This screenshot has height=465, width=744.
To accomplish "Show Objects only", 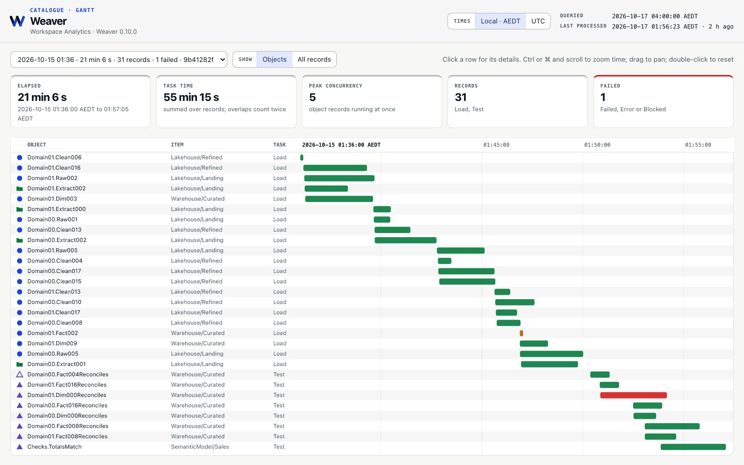I will [x=274, y=59].
